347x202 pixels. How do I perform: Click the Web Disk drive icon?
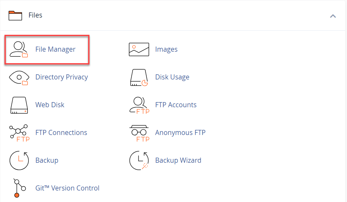[19, 105]
